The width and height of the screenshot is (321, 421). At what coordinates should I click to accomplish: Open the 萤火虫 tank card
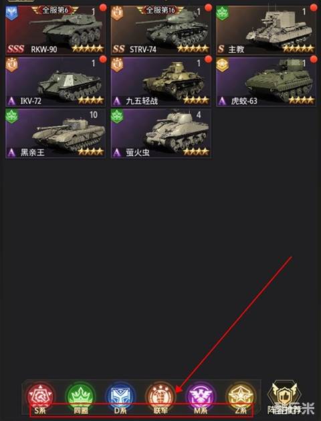161,133
